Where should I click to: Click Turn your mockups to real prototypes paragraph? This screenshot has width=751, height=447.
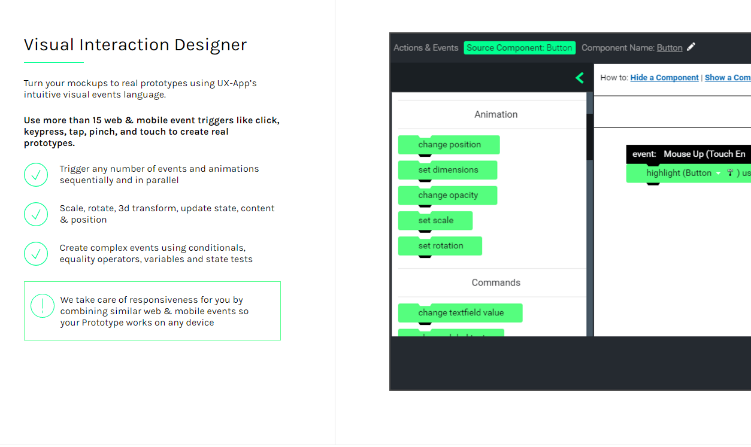pos(140,89)
